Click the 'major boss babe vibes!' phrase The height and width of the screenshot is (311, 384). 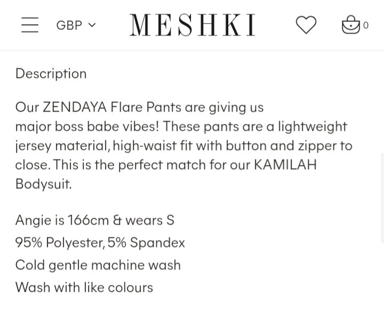click(x=87, y=126)
